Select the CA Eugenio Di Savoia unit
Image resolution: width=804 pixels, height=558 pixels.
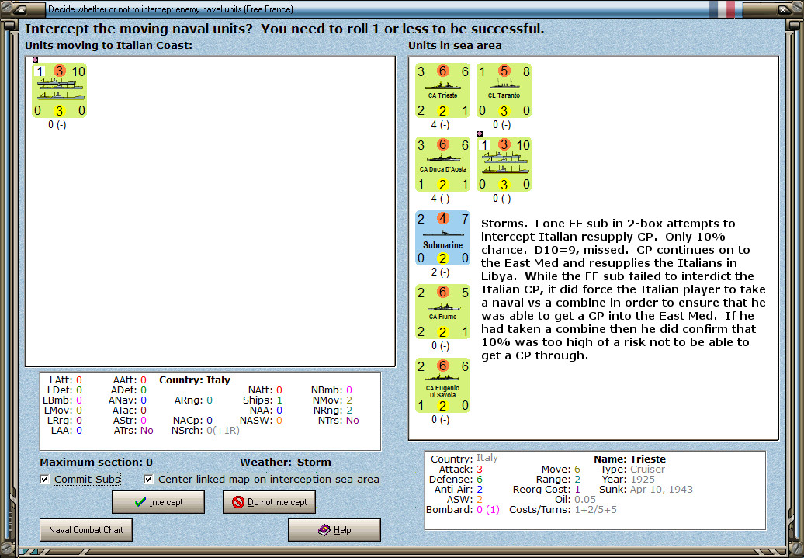[x=442, y=386]
